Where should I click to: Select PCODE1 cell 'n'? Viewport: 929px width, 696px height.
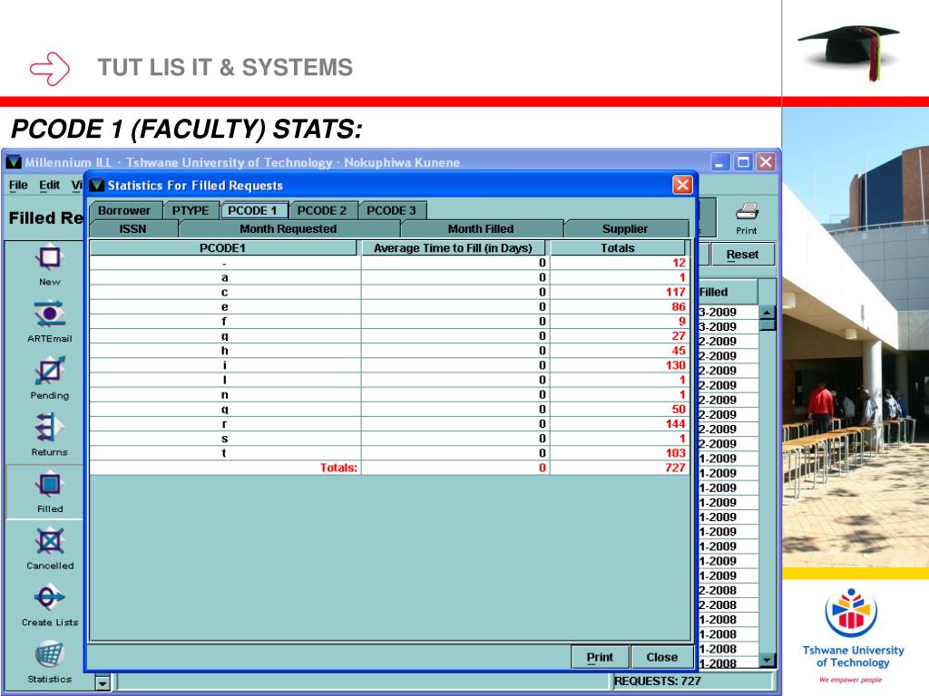pos(225,395)
